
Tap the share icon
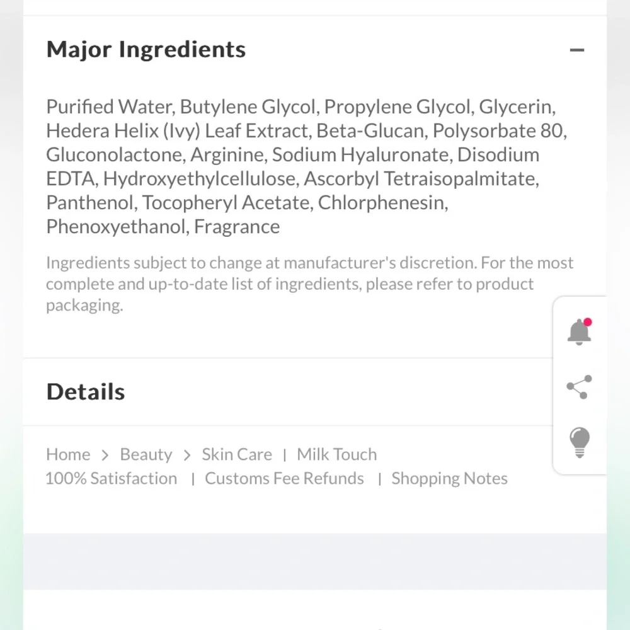tap(579, 387)
